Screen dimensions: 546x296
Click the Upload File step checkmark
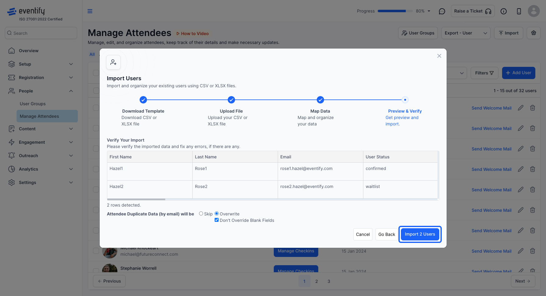point(231,100)
